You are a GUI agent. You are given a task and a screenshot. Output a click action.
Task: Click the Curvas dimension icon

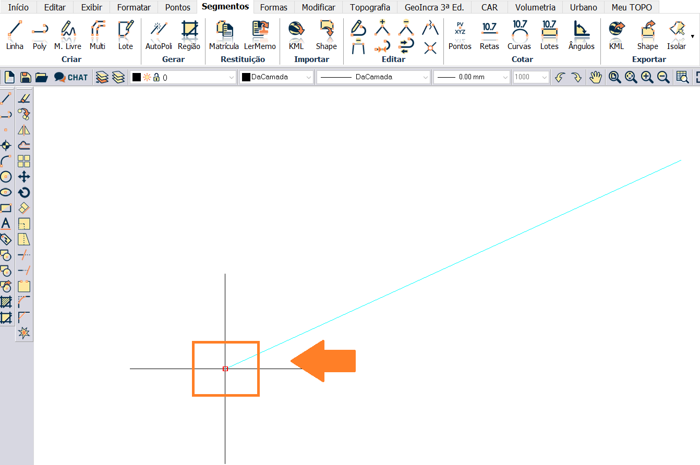(x=519, y=35)
